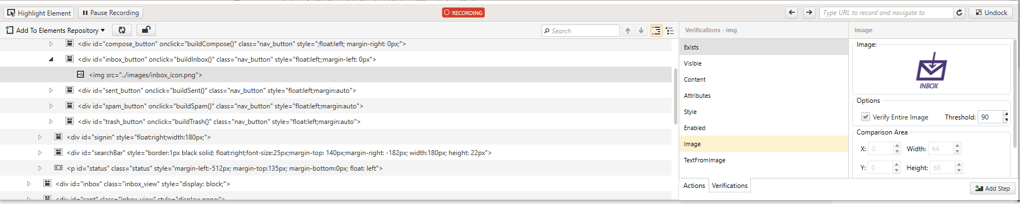Viewport: 1020px width, 204px height.
Task: Click the inbox_button div element icon
Action: 70,59
